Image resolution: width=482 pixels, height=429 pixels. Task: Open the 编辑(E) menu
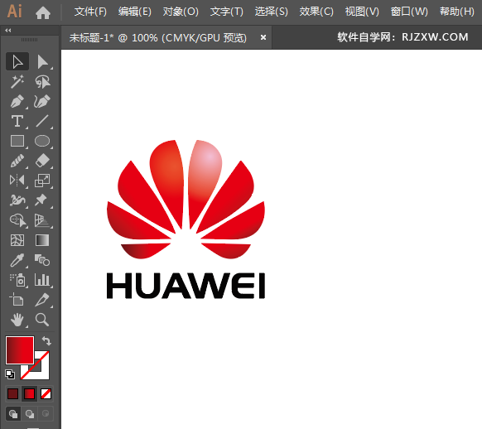(135, 12)
